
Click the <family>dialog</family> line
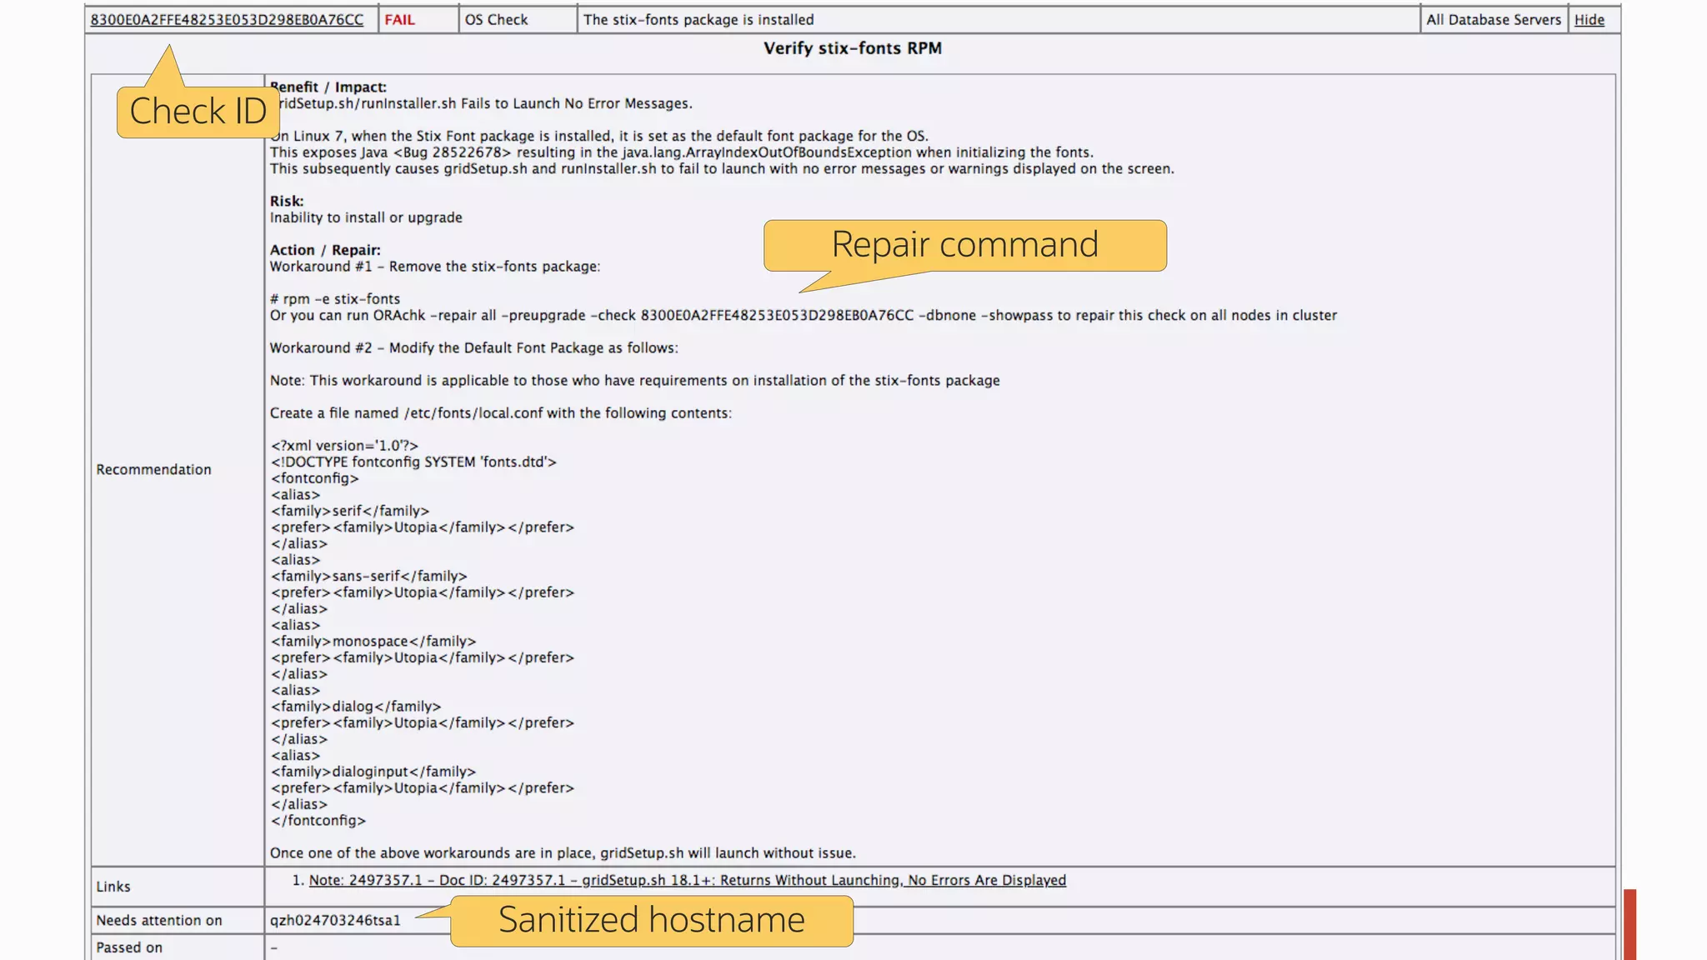(x=355, y=707)
